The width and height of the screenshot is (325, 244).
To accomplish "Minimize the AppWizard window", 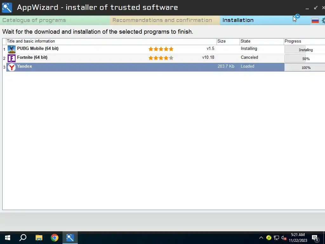I will 307,8.
